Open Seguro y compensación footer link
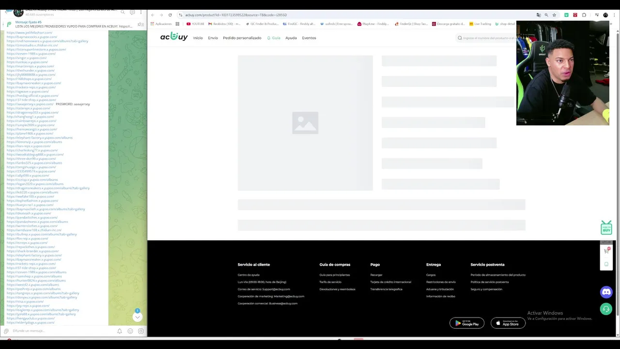620x349 pixels. (486, 289)
